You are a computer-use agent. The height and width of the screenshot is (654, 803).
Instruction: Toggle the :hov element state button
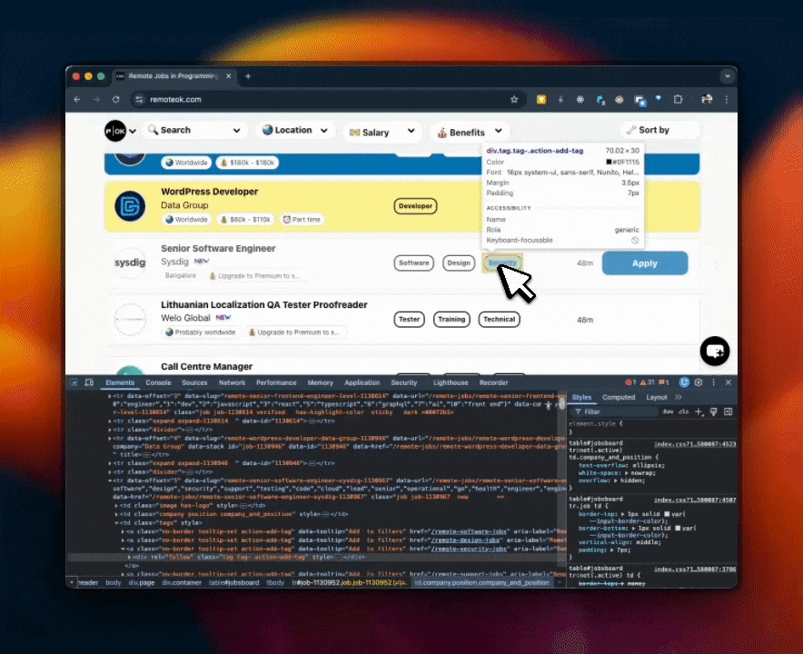click(x=668, y=411)
